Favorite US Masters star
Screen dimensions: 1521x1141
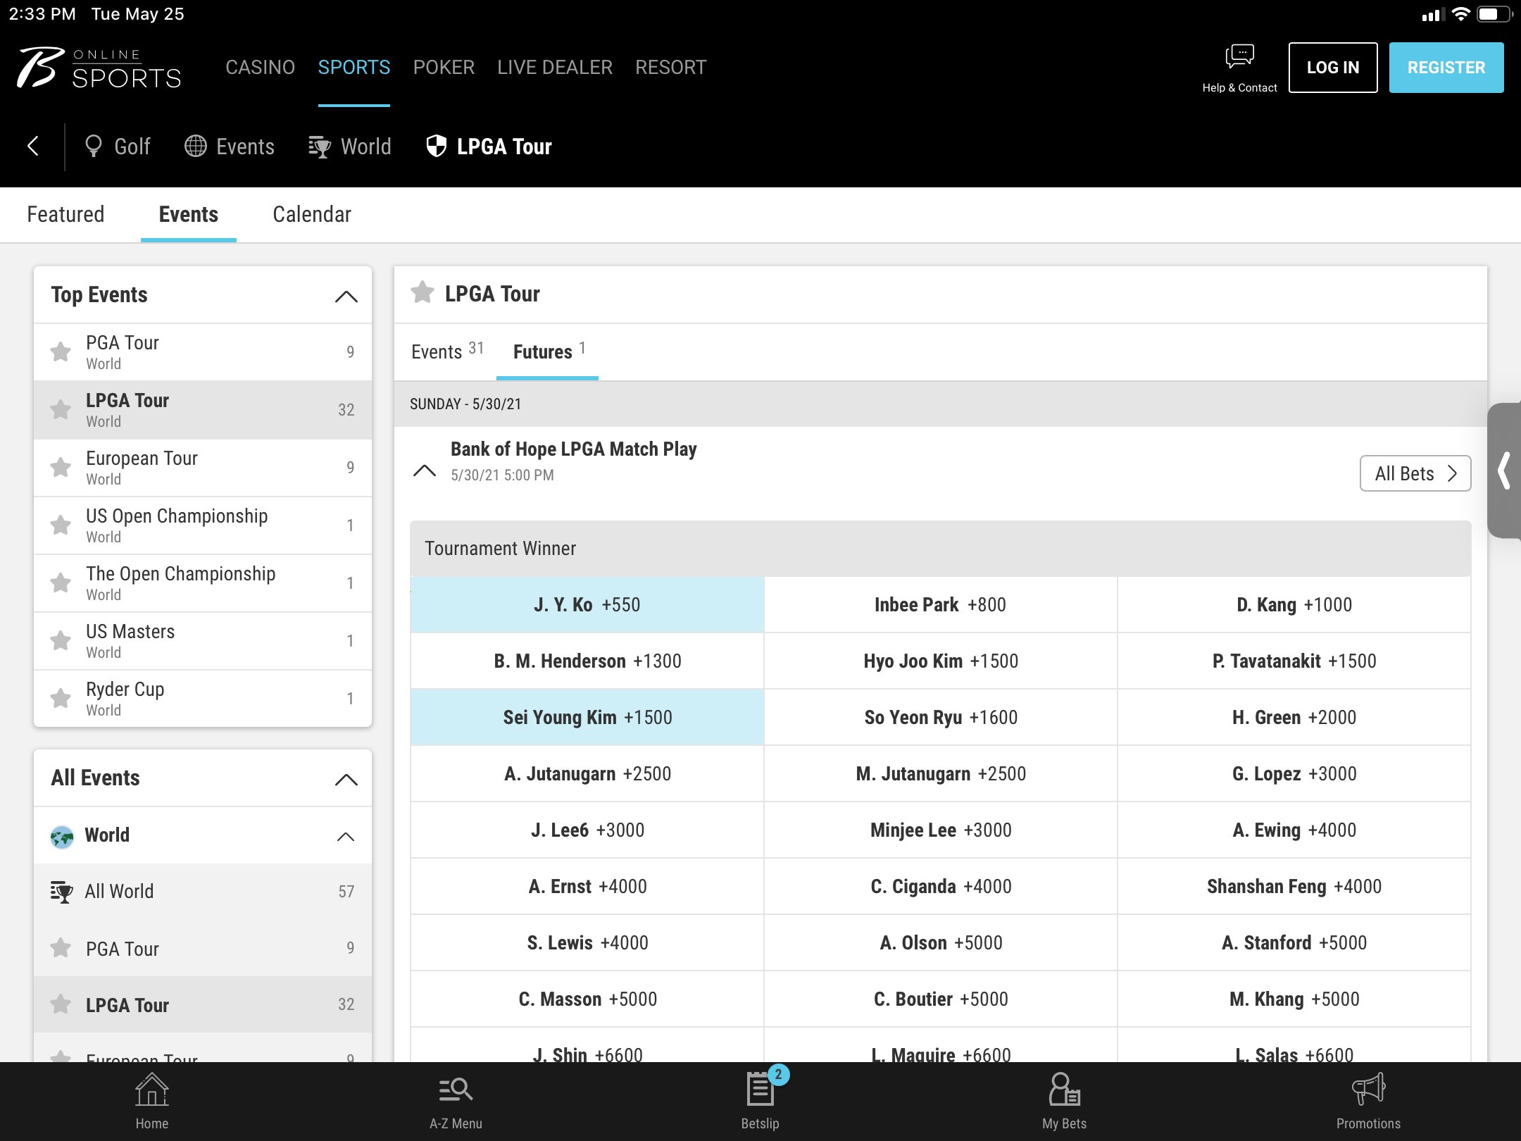[x=61, y=640]
